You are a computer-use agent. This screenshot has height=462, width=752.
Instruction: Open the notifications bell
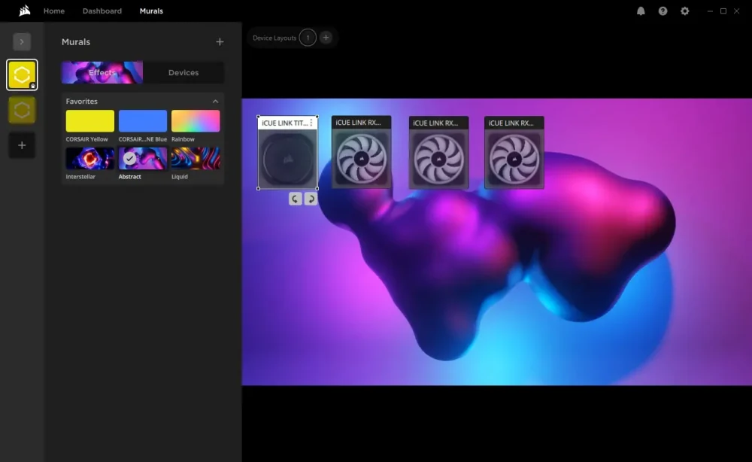click(641, 11)
